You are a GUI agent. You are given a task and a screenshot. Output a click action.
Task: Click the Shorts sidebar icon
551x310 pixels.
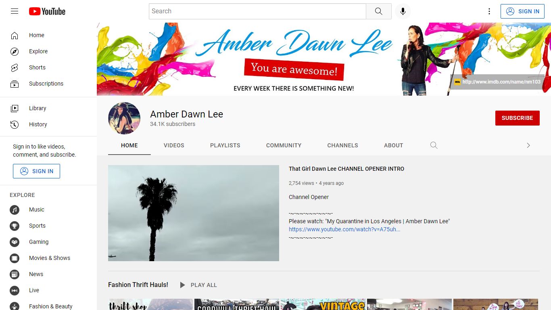coord(15,67)
